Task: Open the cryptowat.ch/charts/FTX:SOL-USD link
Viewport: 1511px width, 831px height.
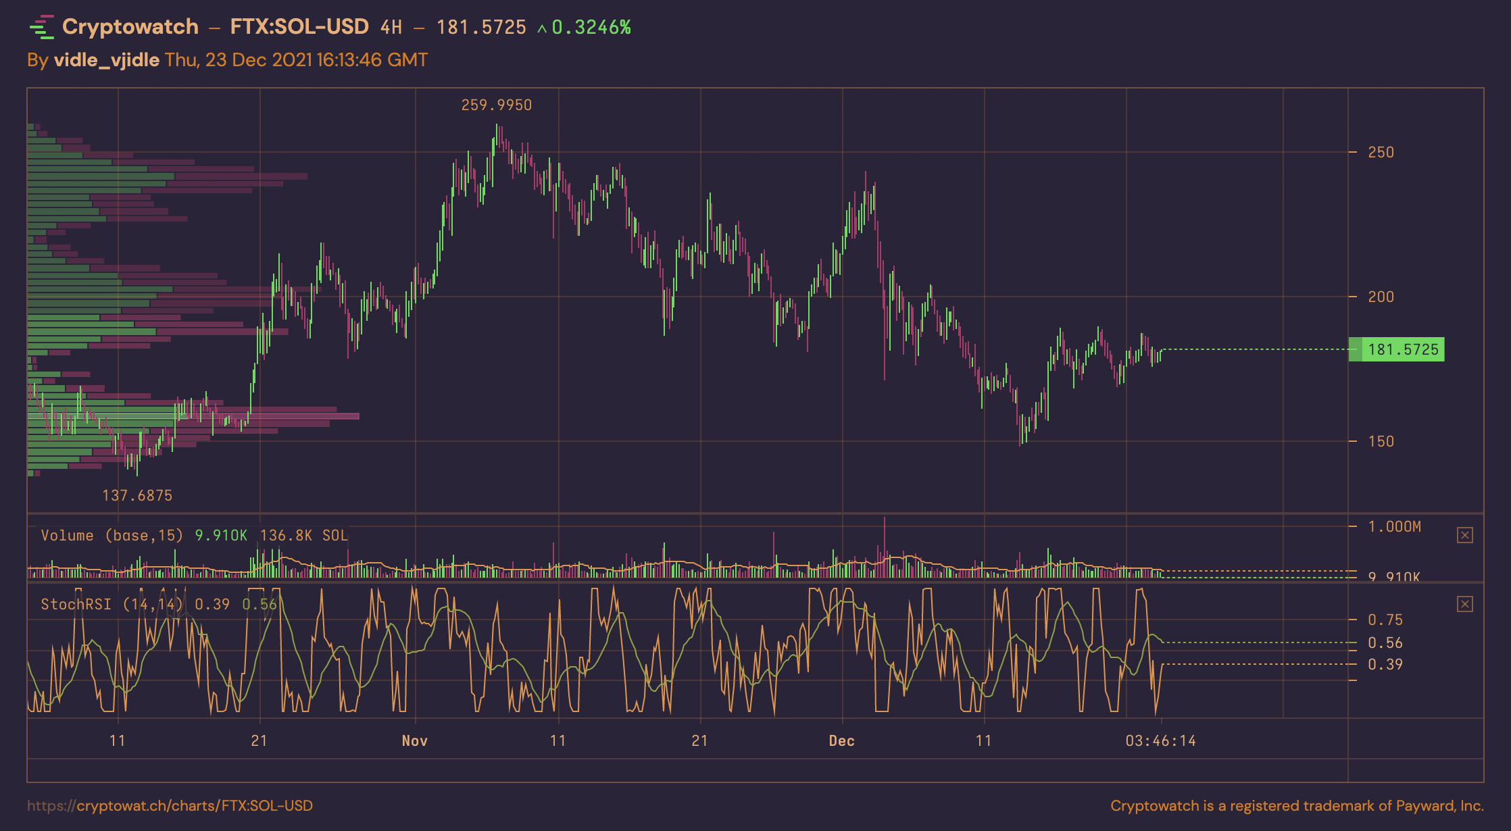Action: pyautogui.click(x=170, y=805)
